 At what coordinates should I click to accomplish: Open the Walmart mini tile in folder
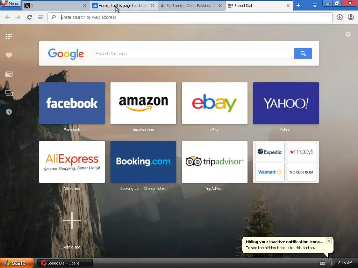pyautogui.click(x=270, y=172)
